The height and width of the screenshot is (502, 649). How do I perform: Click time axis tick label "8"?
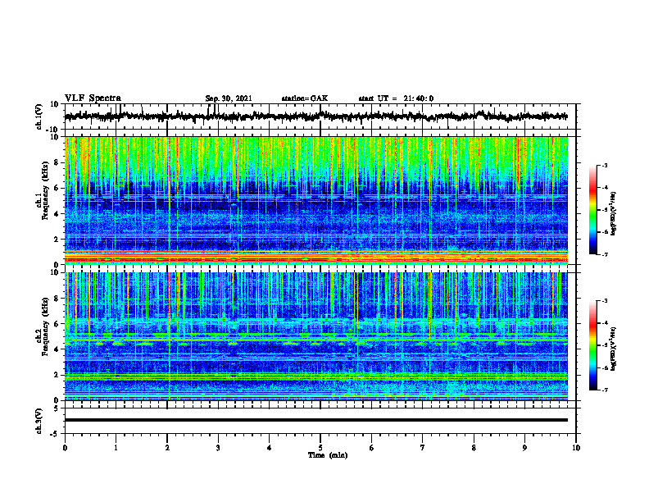[474, 448]
